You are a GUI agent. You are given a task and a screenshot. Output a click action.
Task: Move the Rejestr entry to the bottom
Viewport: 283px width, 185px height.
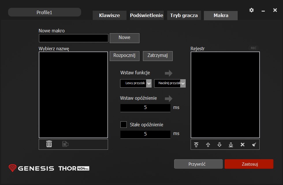click(x=231, y=145)
